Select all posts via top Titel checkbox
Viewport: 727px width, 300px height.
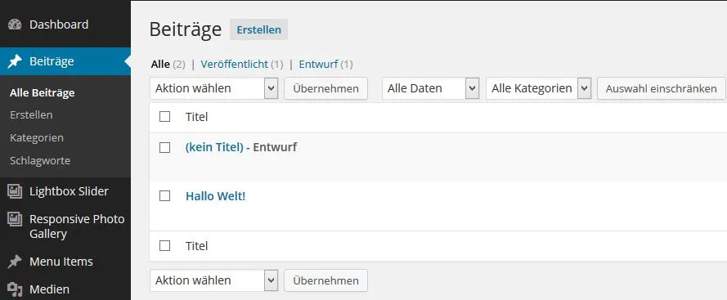click(x=164, y=116)
